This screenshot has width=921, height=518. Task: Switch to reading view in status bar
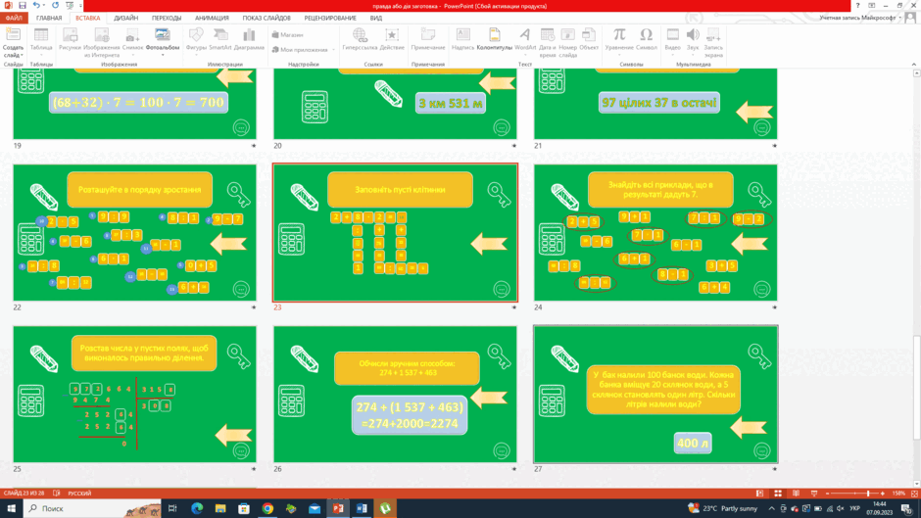tap(796, 494)
